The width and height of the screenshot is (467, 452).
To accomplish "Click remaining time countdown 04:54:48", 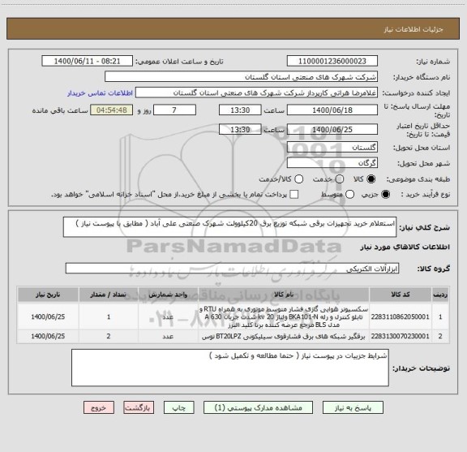I will pyautogui.click(x=112, y=110).
